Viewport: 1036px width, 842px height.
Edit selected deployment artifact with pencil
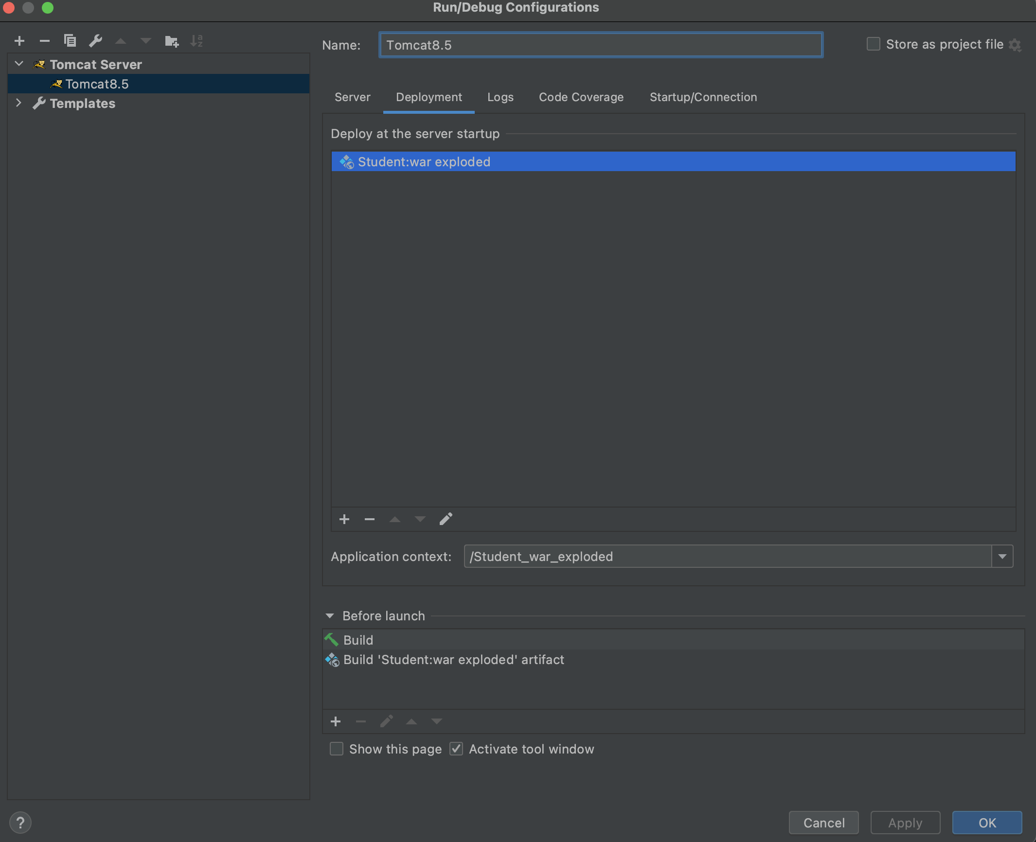446,519
